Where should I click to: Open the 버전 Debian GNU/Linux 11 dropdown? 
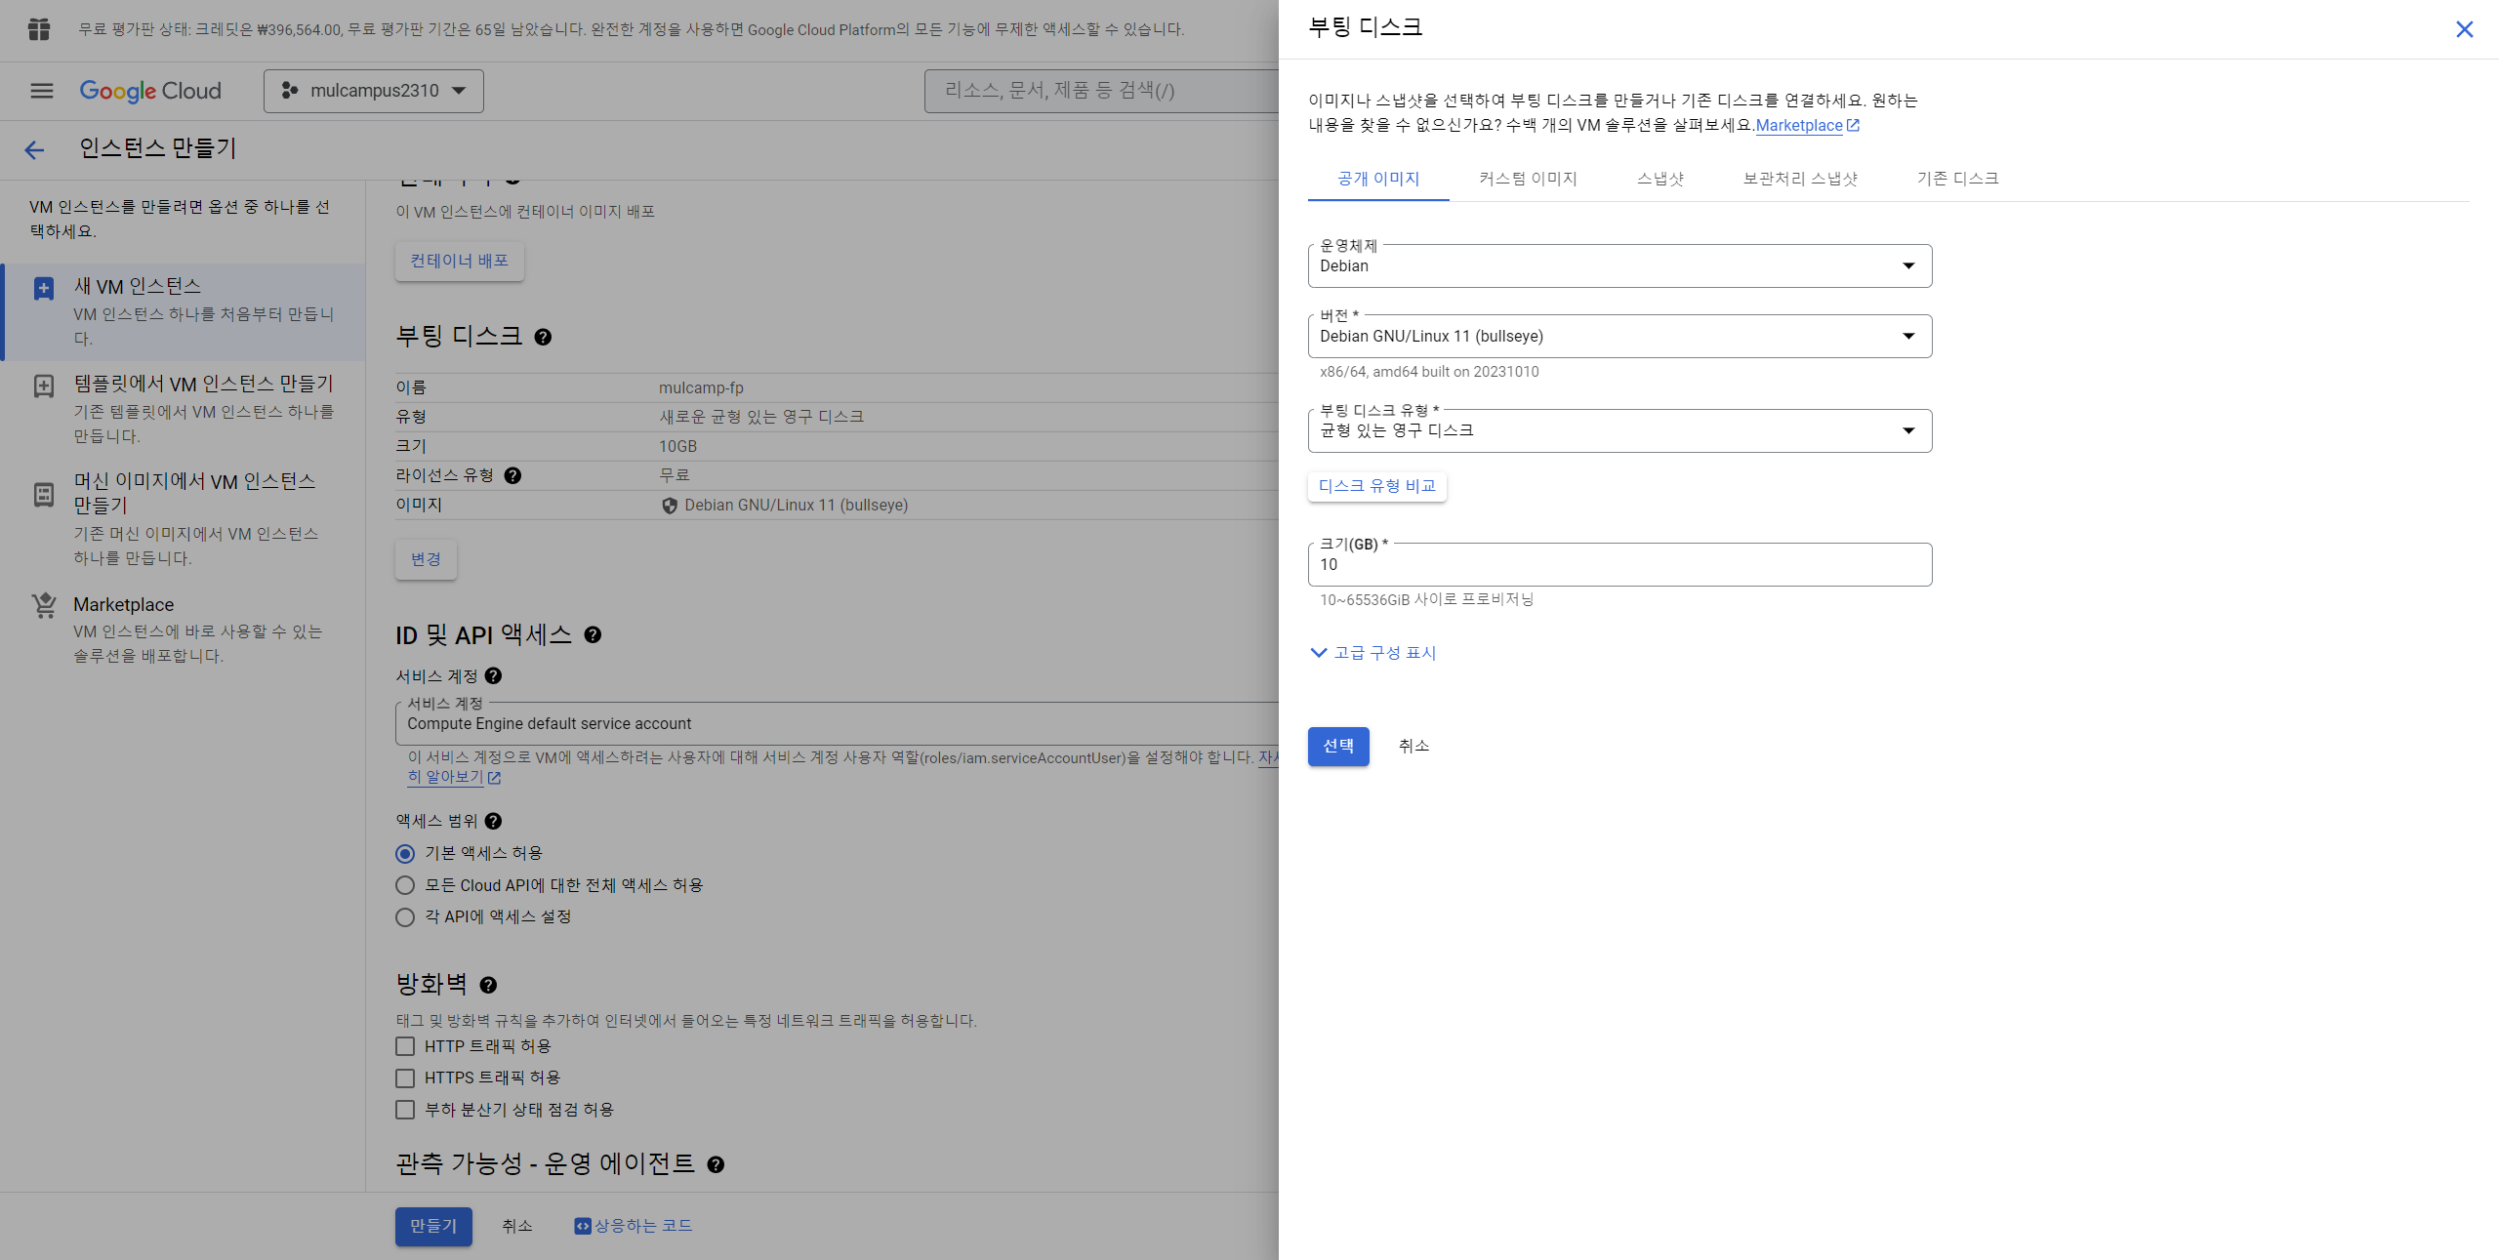tap(1618, 336)
